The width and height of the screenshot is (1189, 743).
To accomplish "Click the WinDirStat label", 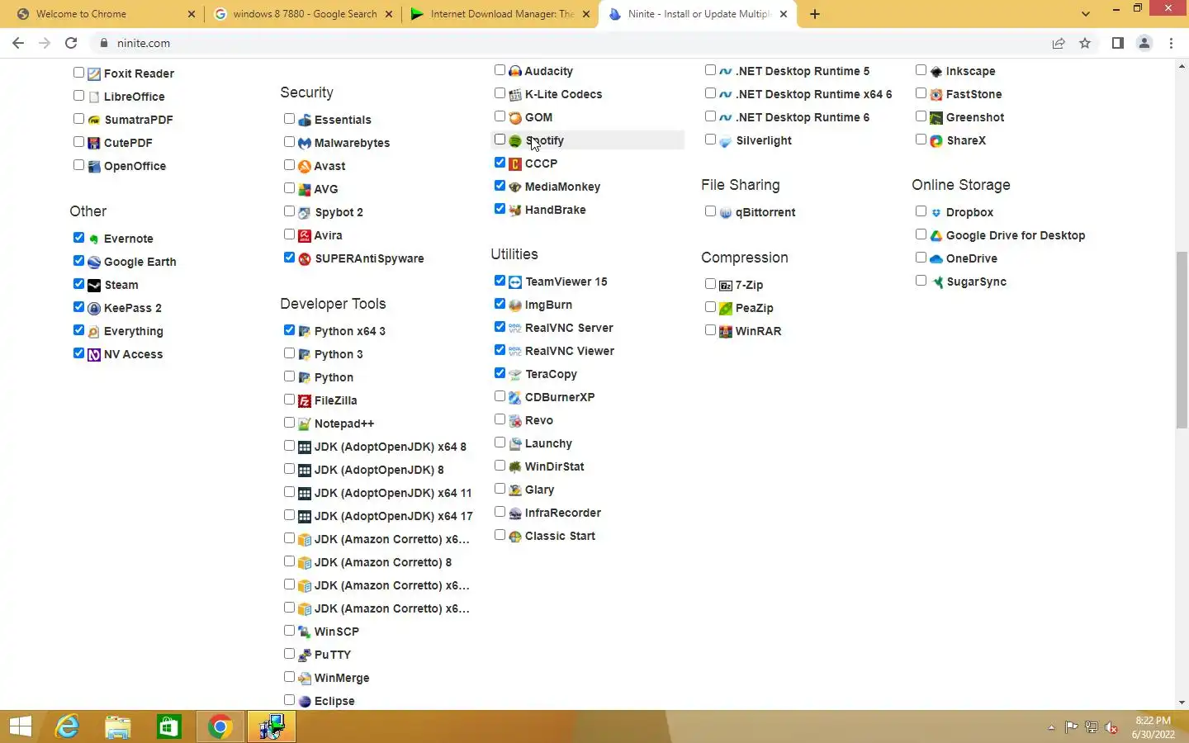I will pyautogui.click(x=555, y=467).
